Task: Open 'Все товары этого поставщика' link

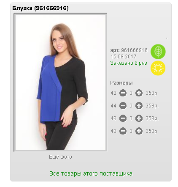Action: [91, 173]
